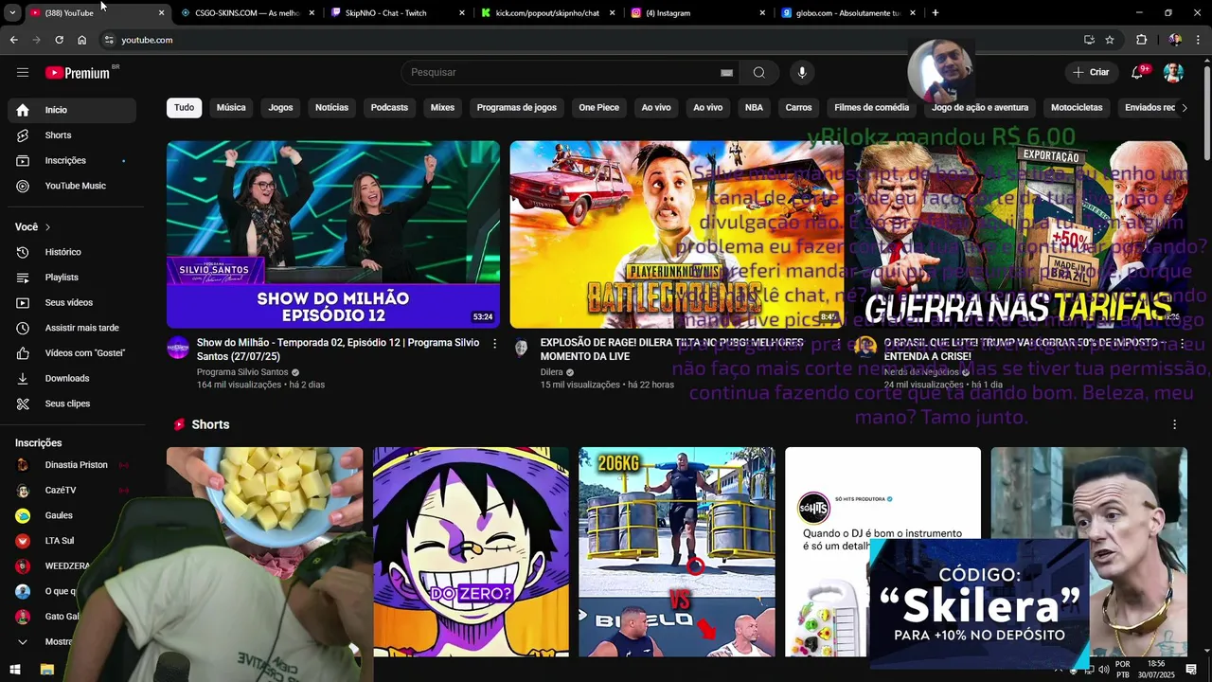Switch to Instagram browser tab
The height and width of the screenshot is (682, 1212).
point(696,13)
